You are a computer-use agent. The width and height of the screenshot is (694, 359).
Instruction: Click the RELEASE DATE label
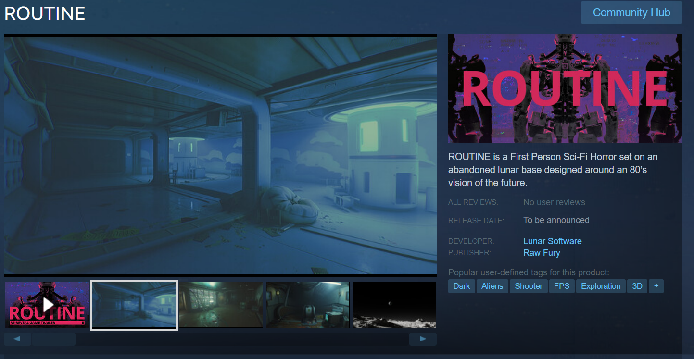pyautogui.click(x=476, y=221)
